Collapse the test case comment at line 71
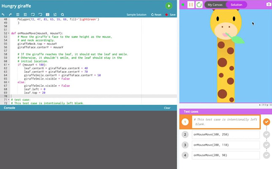This screenshot has width=272, height=169. point(9,100)
